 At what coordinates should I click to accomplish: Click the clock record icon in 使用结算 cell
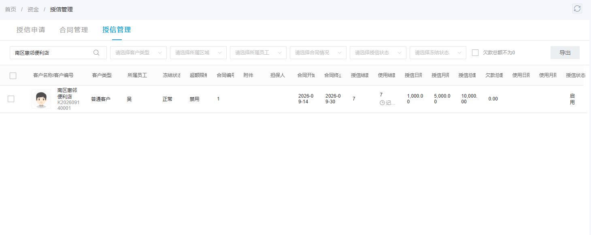tap(382, 103)
